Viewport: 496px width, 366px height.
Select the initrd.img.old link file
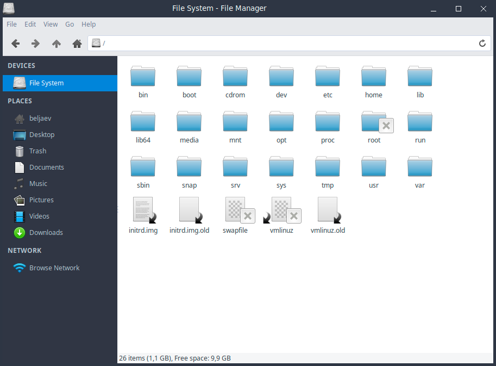tap(190, 209)
